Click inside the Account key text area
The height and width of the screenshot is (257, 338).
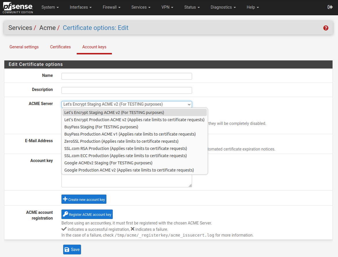coord(127,181)
